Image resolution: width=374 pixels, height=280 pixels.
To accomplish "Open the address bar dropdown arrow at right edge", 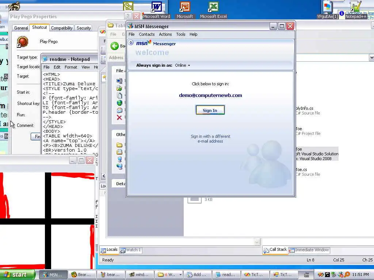I will pyautogui.click(x=371, y=58).
